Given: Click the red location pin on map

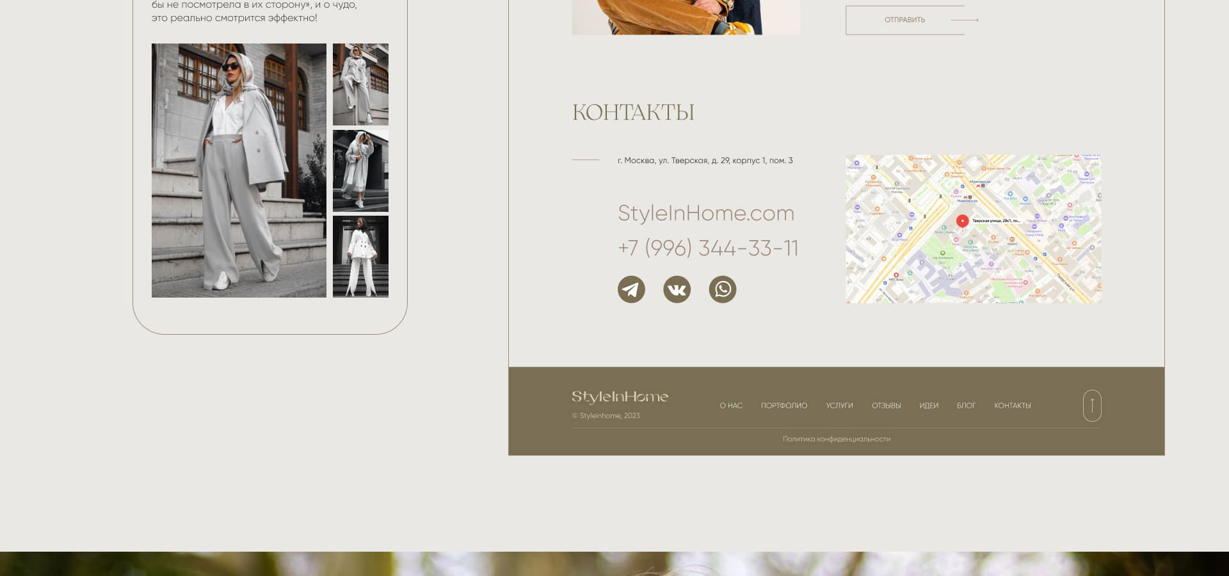Looking at the screenshot, I should click(x=962, y=221).
